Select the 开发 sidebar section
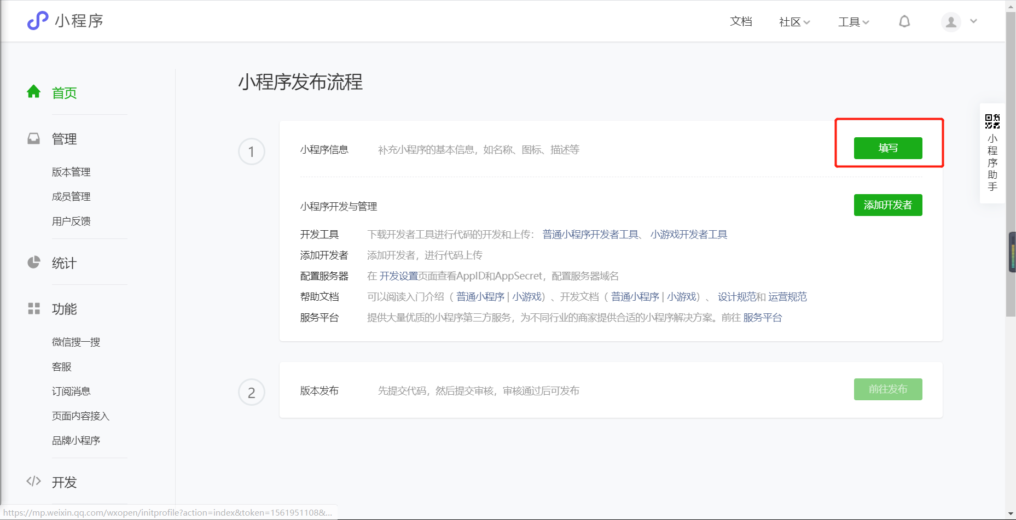Viewport: 1016px width, 520px height. [64, 482]
